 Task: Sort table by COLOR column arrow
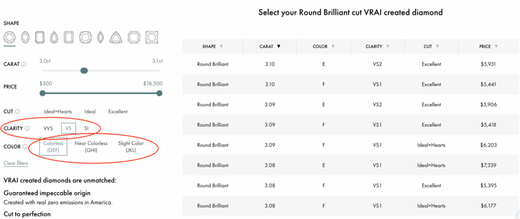click(x=333, y=47)
